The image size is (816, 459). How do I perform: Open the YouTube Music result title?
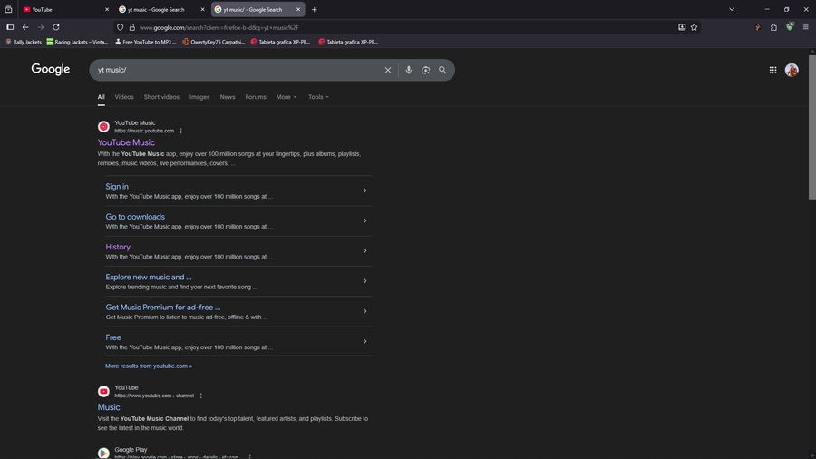[126, 142]
